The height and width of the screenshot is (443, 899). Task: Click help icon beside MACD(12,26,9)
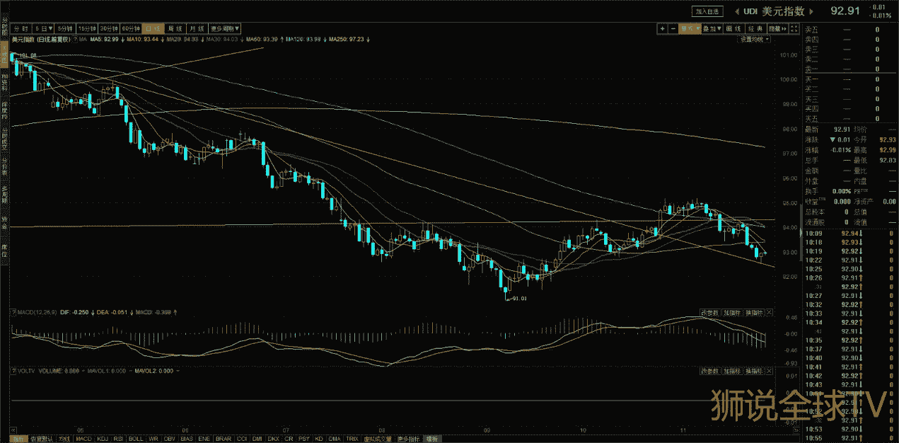[x=13, y=312]
